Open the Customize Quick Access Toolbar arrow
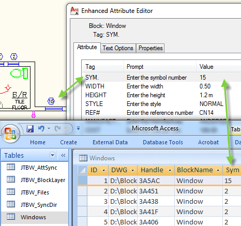 click(x=78, y=128)
